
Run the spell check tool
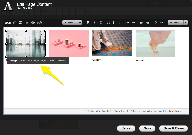click(x=155, y=23)
